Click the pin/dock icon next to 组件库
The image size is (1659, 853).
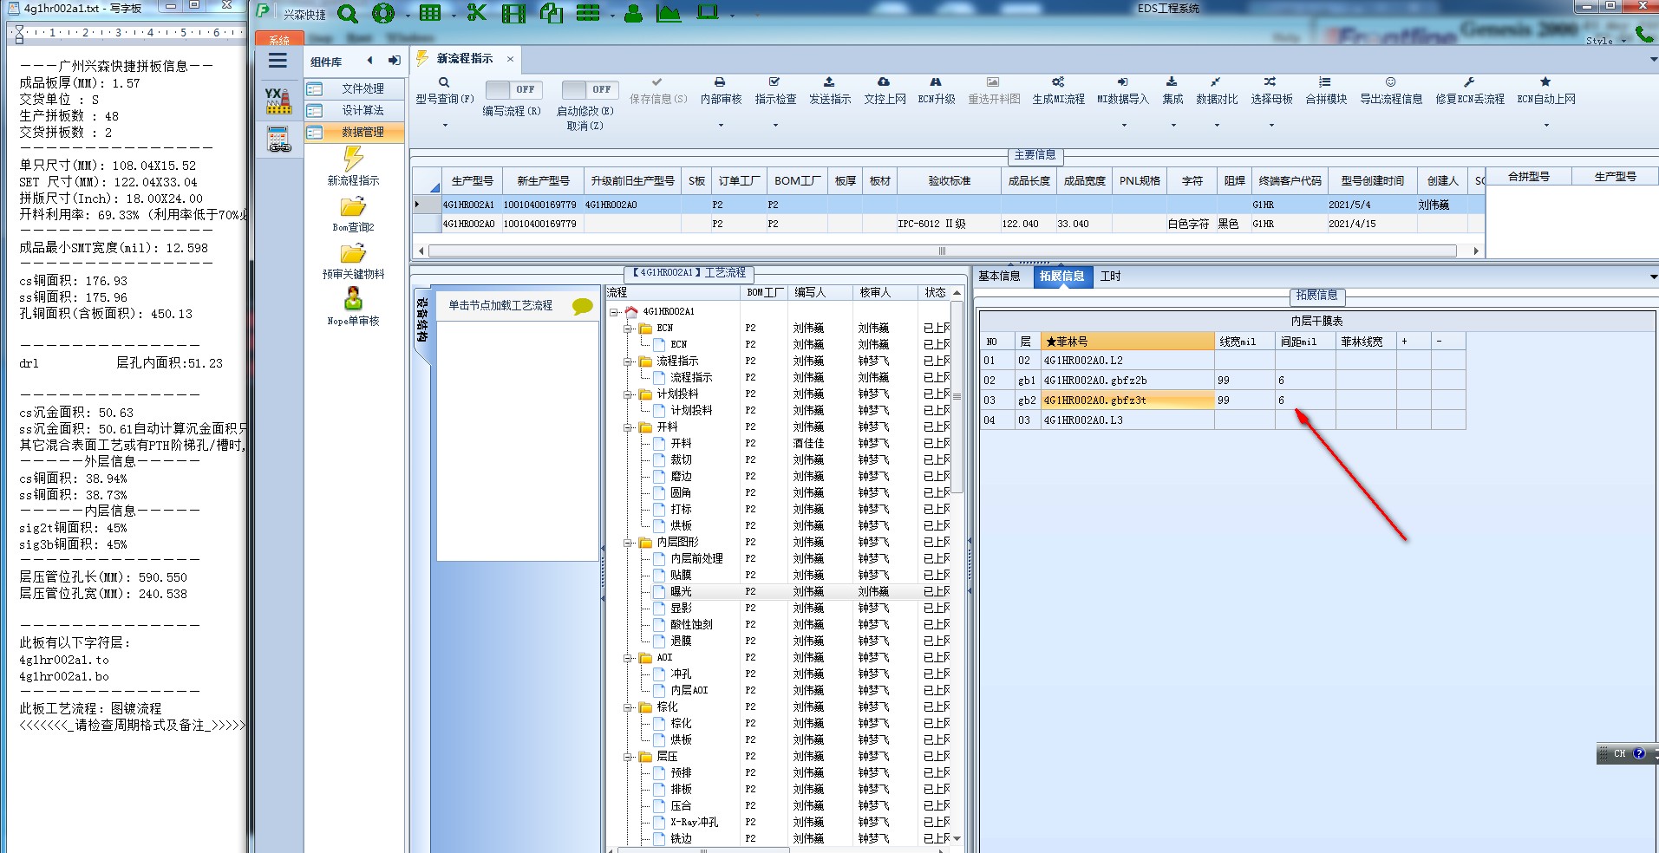(394, 61)
